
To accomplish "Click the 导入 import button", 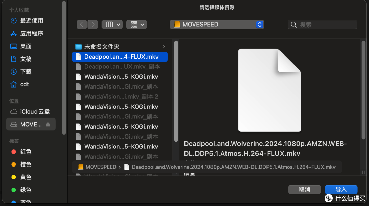I will [x=341, y=189].
